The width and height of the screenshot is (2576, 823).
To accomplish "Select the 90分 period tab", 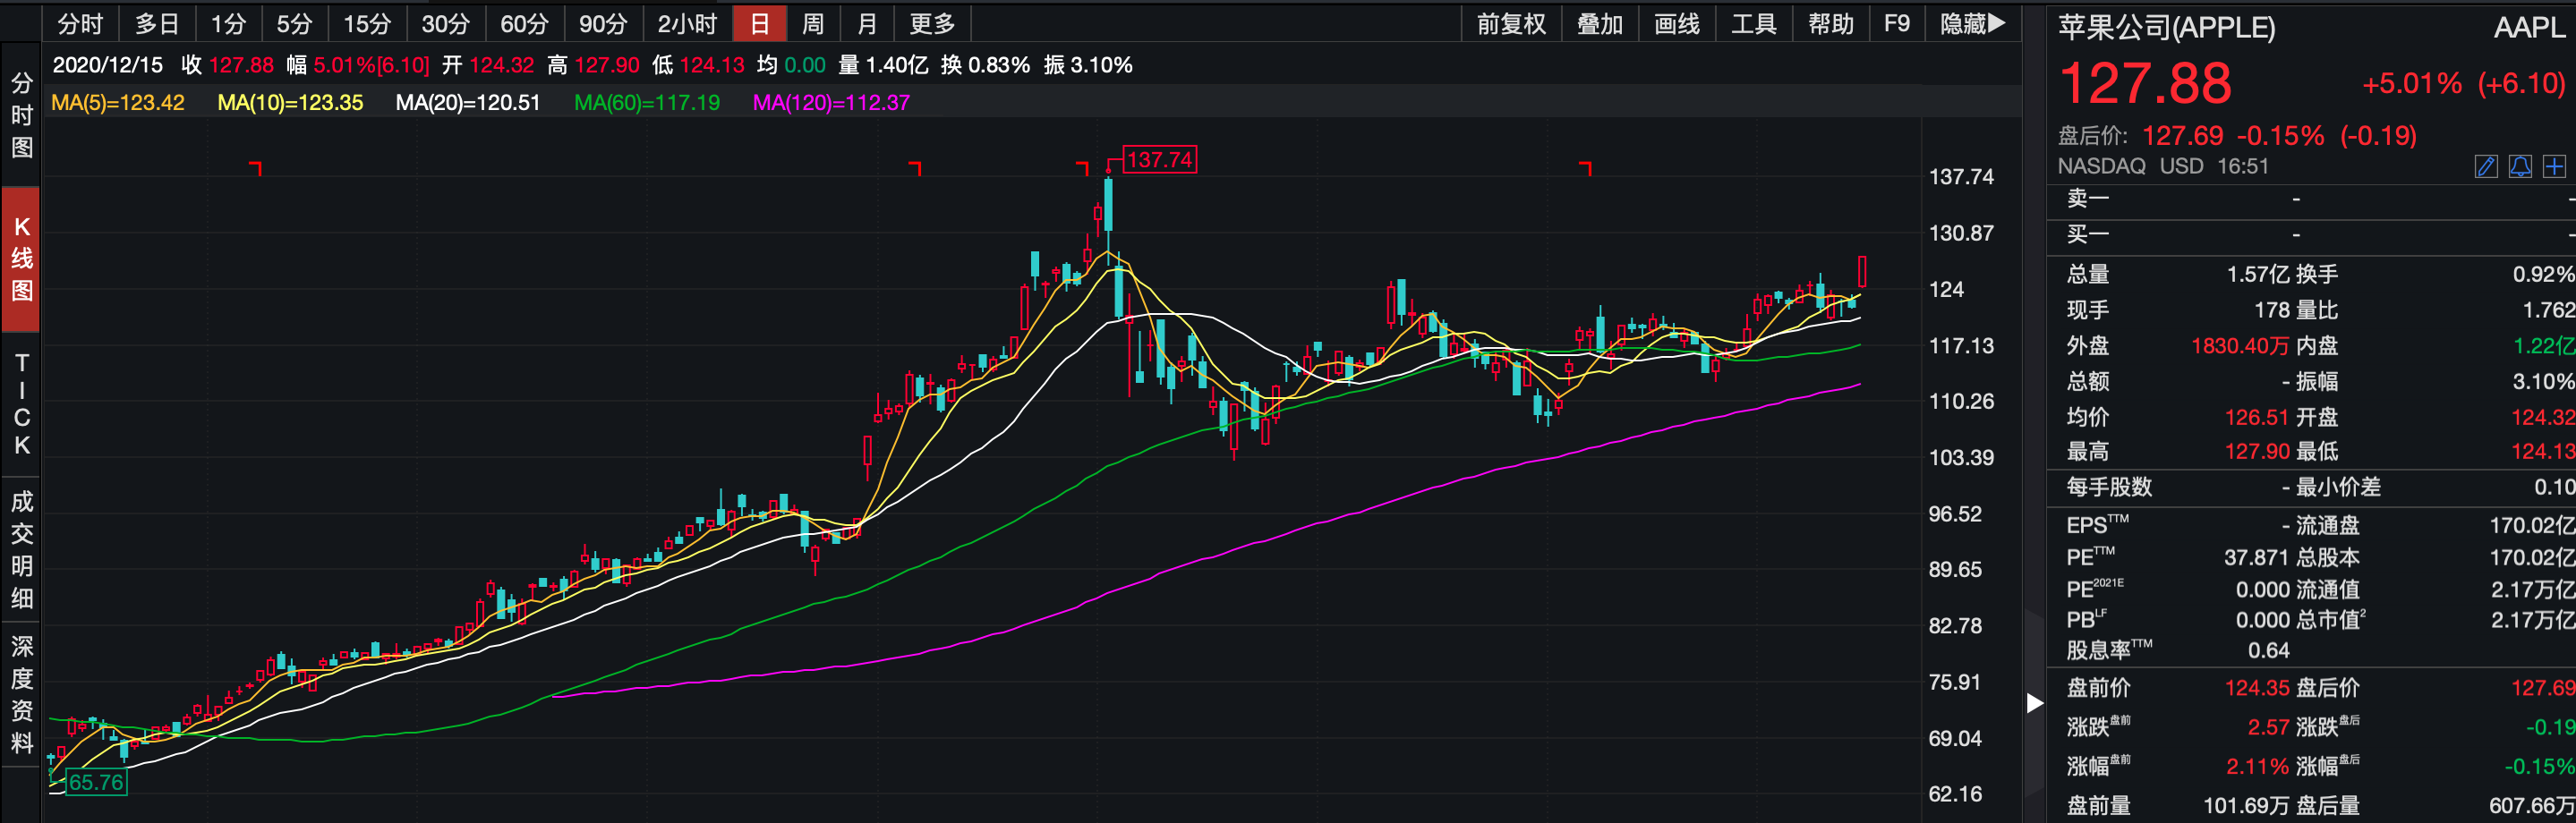I will 603,23.
